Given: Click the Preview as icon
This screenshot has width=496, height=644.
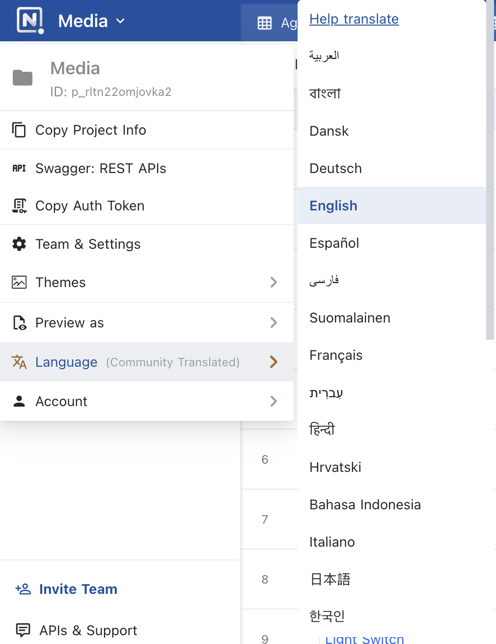Looking at the screenshot, I should (x=19, y=322).
